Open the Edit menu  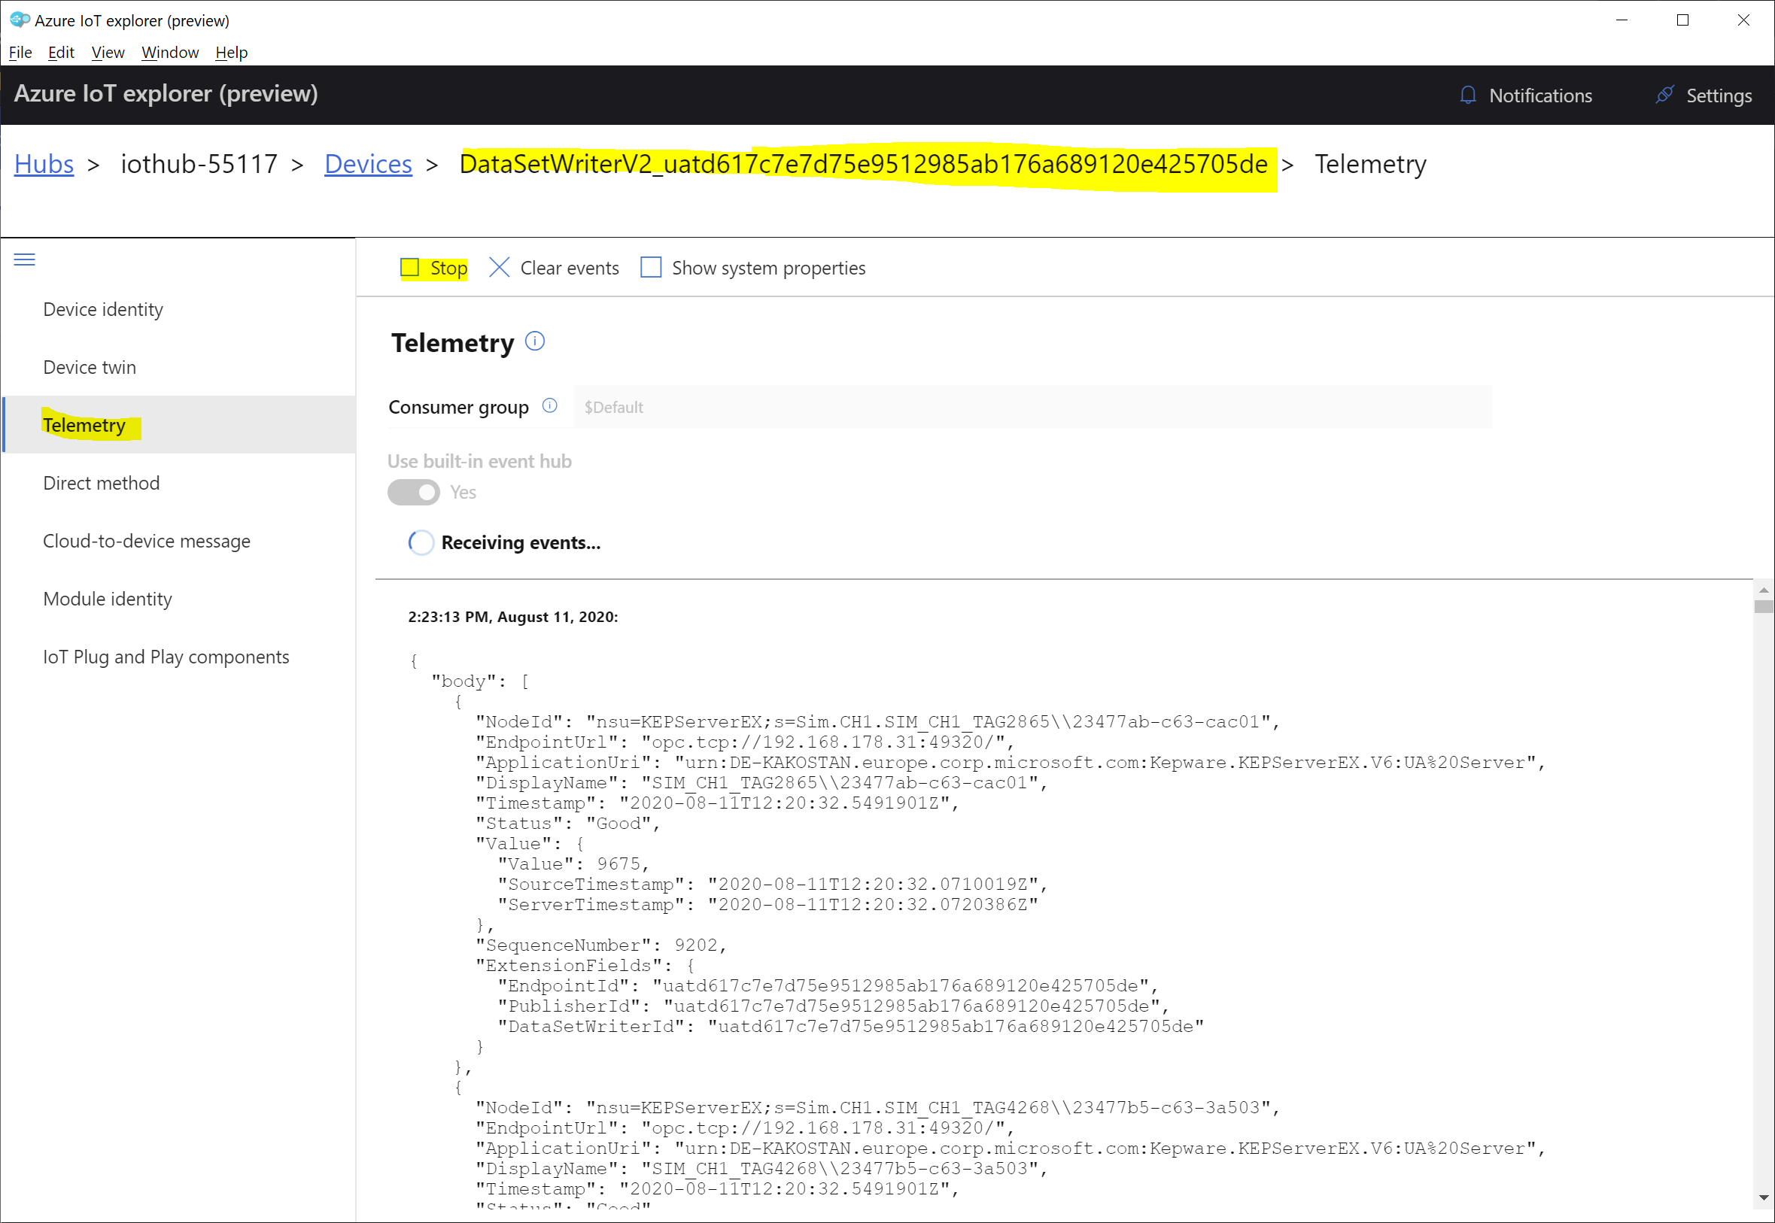tap(61, 52)
